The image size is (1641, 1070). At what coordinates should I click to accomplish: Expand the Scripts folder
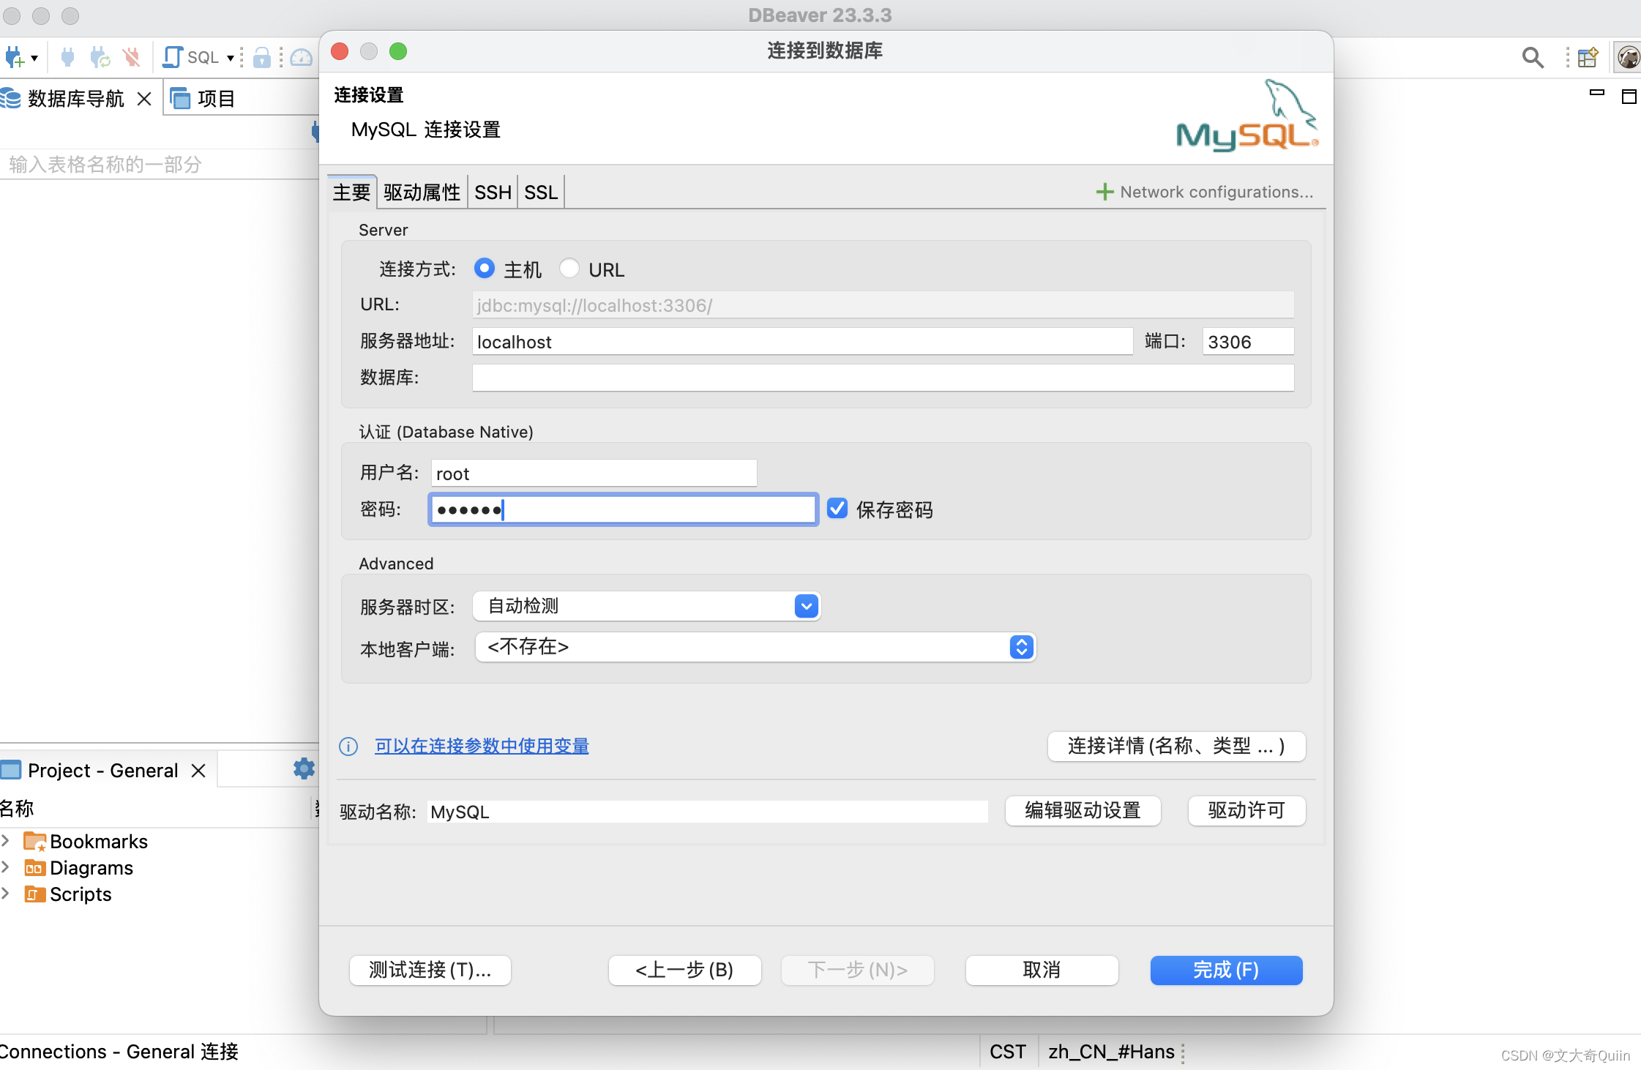pyautogui.click(x=6, y=894)
